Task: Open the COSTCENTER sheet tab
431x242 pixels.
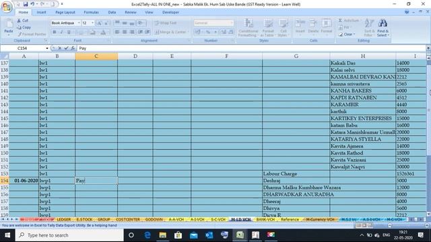Action: pos(128,220)
